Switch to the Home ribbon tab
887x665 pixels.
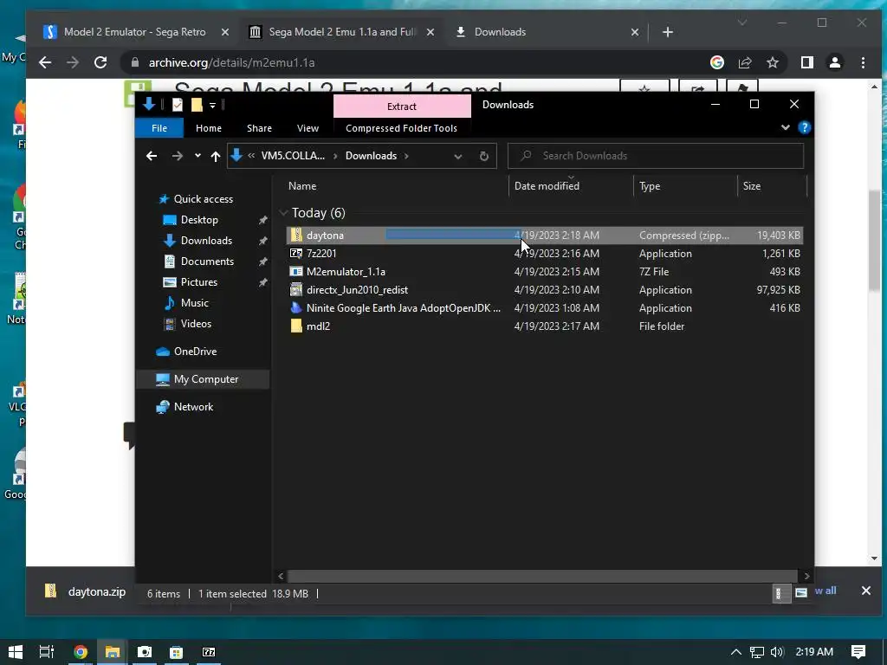coord(208,128)
